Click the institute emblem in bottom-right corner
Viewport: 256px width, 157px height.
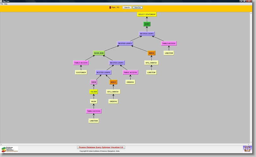pyautogui.click(x=247, y=149)
